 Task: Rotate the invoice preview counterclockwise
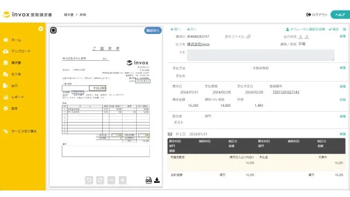[x=89, y=180]
